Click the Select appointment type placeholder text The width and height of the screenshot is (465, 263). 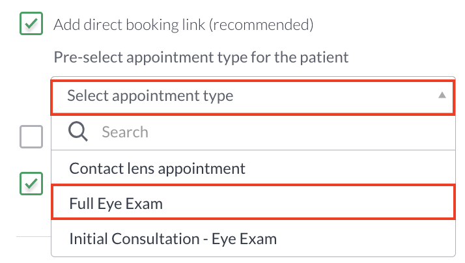pos(150,96)
